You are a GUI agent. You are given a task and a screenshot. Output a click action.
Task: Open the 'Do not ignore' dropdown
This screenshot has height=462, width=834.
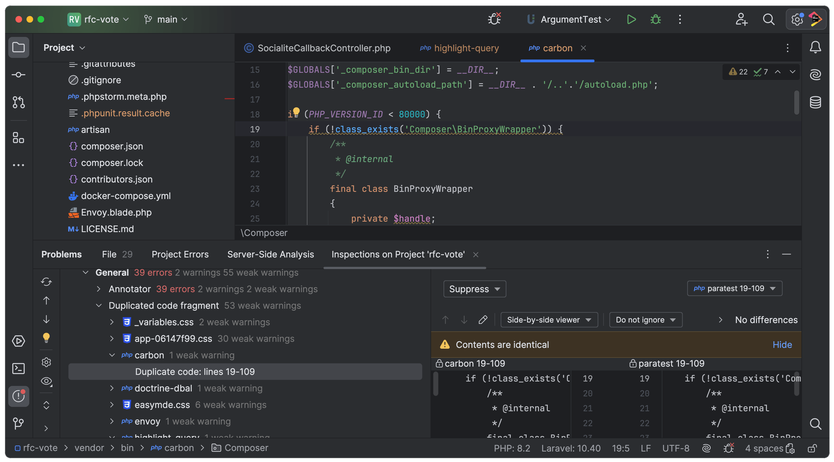[645, 320]
